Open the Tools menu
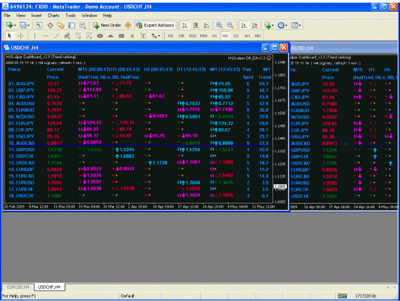 pyautogui.click(x=70, y=15)
